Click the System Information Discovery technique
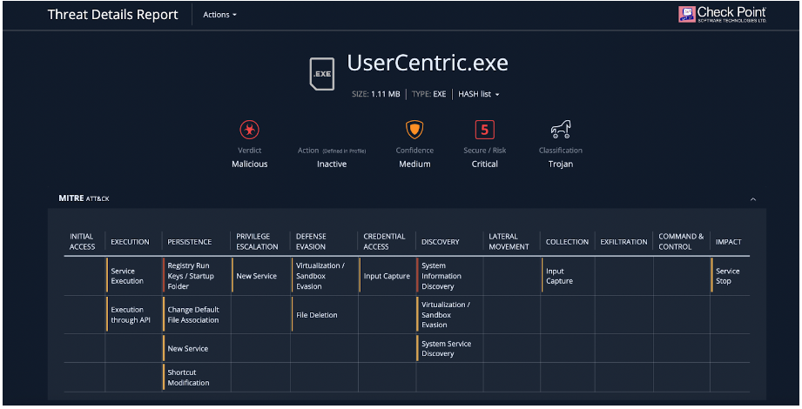Screen dimensions: 802x409 coord(441,276)
